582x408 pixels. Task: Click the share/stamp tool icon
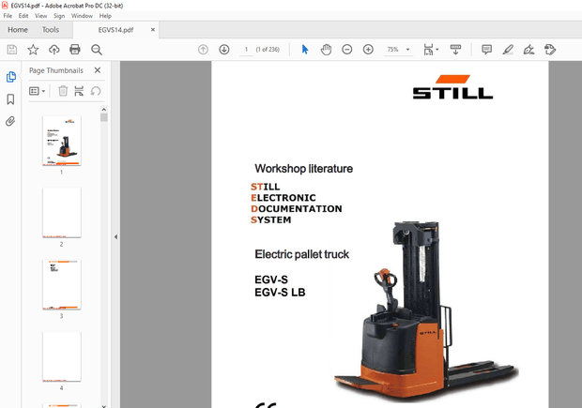550,50
